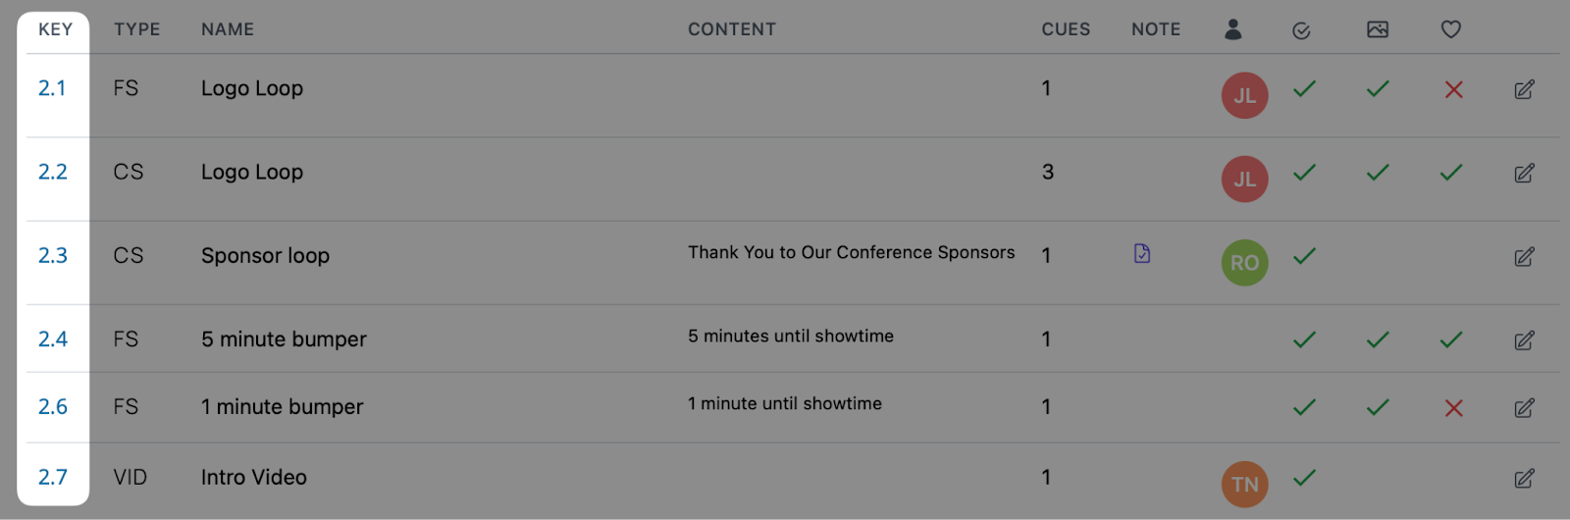Click the green RO avatar
This screenshot has width=1570, height=520.
[1245, 263]
